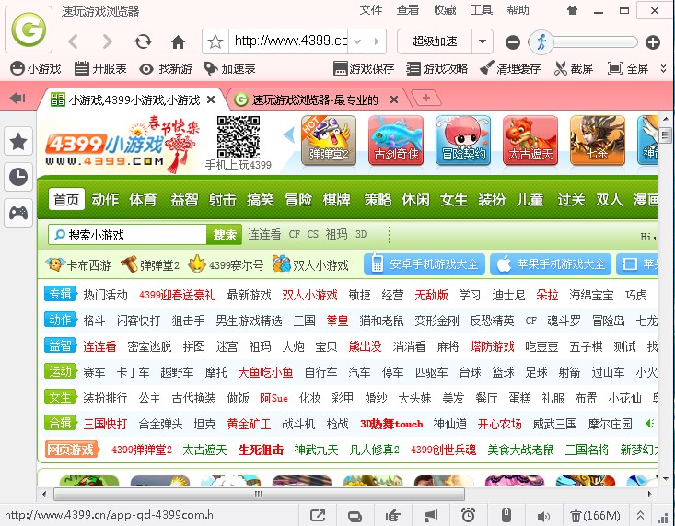Click the mouse status bar icon

[x=506, y=515]
